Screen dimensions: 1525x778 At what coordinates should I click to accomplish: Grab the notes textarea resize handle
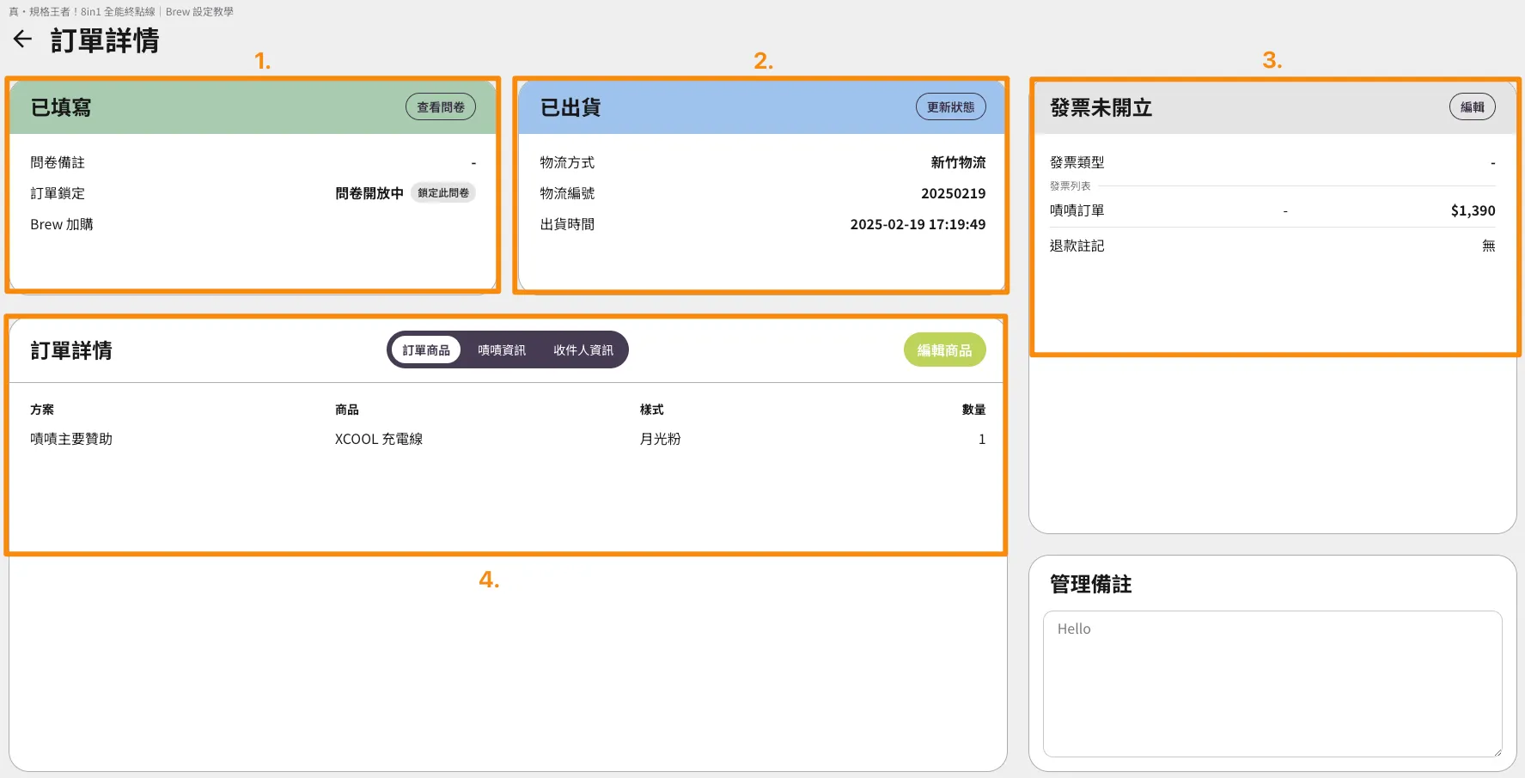click(1497, 751)
